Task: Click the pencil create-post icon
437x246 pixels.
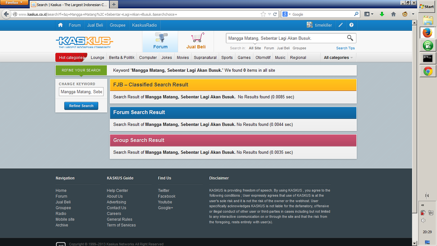Action: click(340, 25)
